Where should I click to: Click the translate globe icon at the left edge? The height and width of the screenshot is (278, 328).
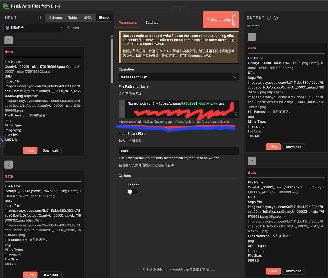1,141
